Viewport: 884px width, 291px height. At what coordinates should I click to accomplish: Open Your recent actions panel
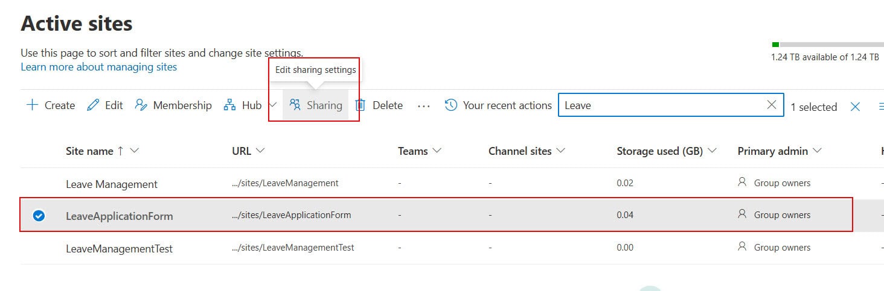pos(498,105)
